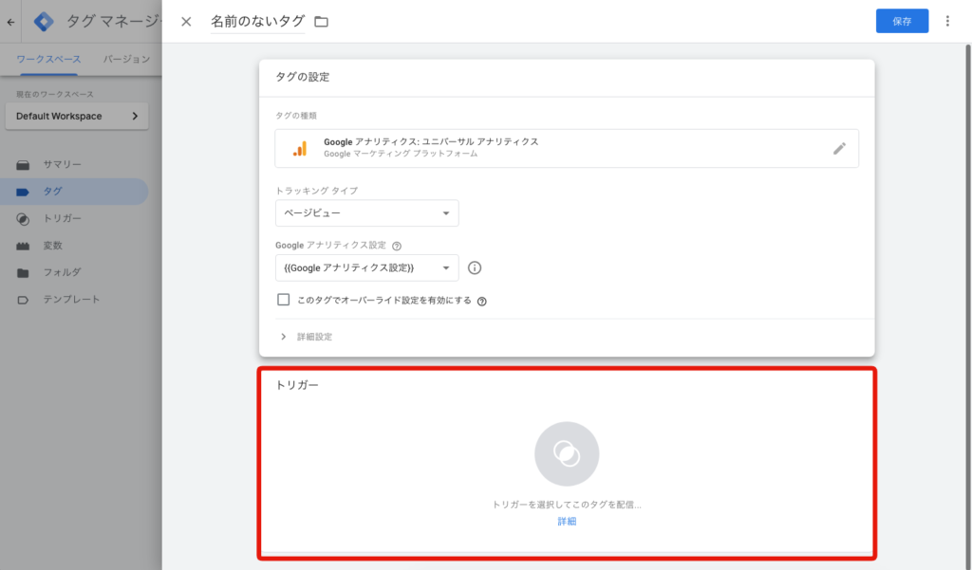Screen dimensions: 972x570
Task: Select タグ in the sidebar
Action: point(74,192)
